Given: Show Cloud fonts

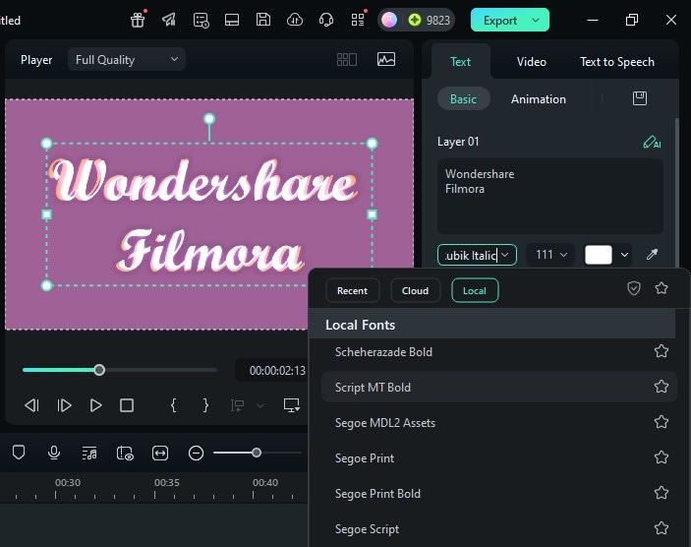Looking at the screenshot, I should tap(415, 290).
